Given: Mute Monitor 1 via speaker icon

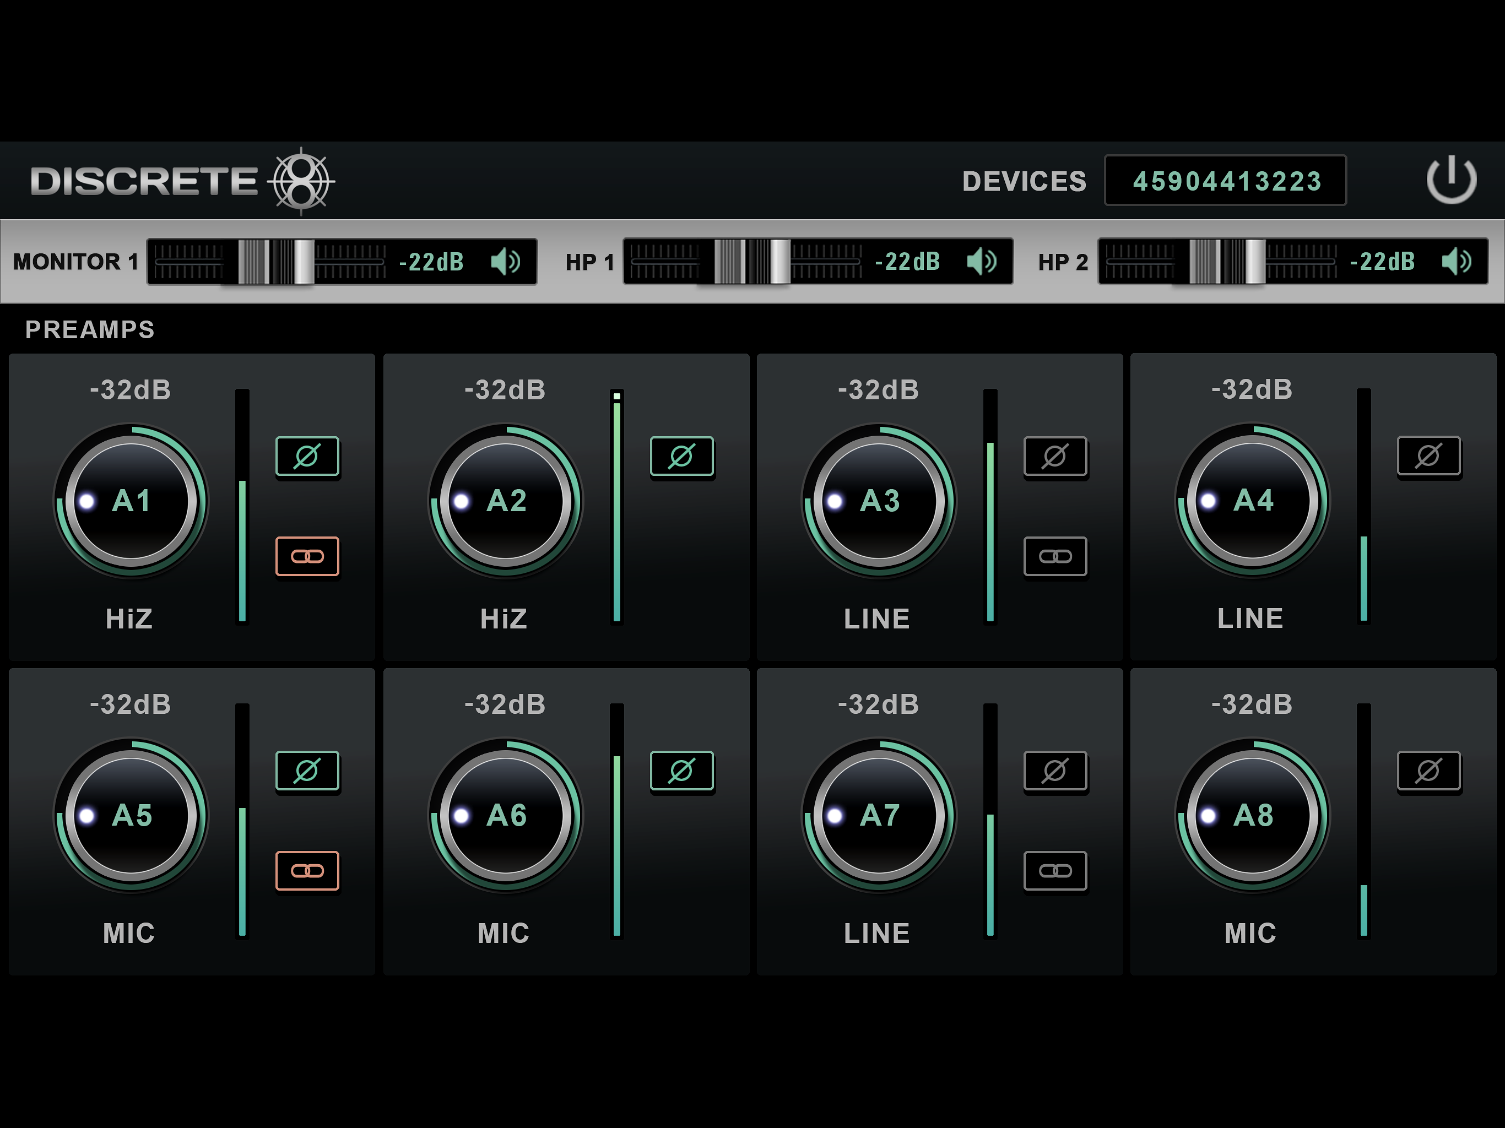Looking at the screenshot, I should [506, 261].
